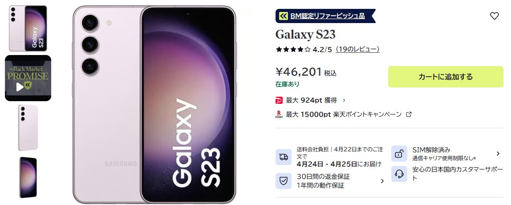Open the 19のレビュー link

[x=357, y=49]
